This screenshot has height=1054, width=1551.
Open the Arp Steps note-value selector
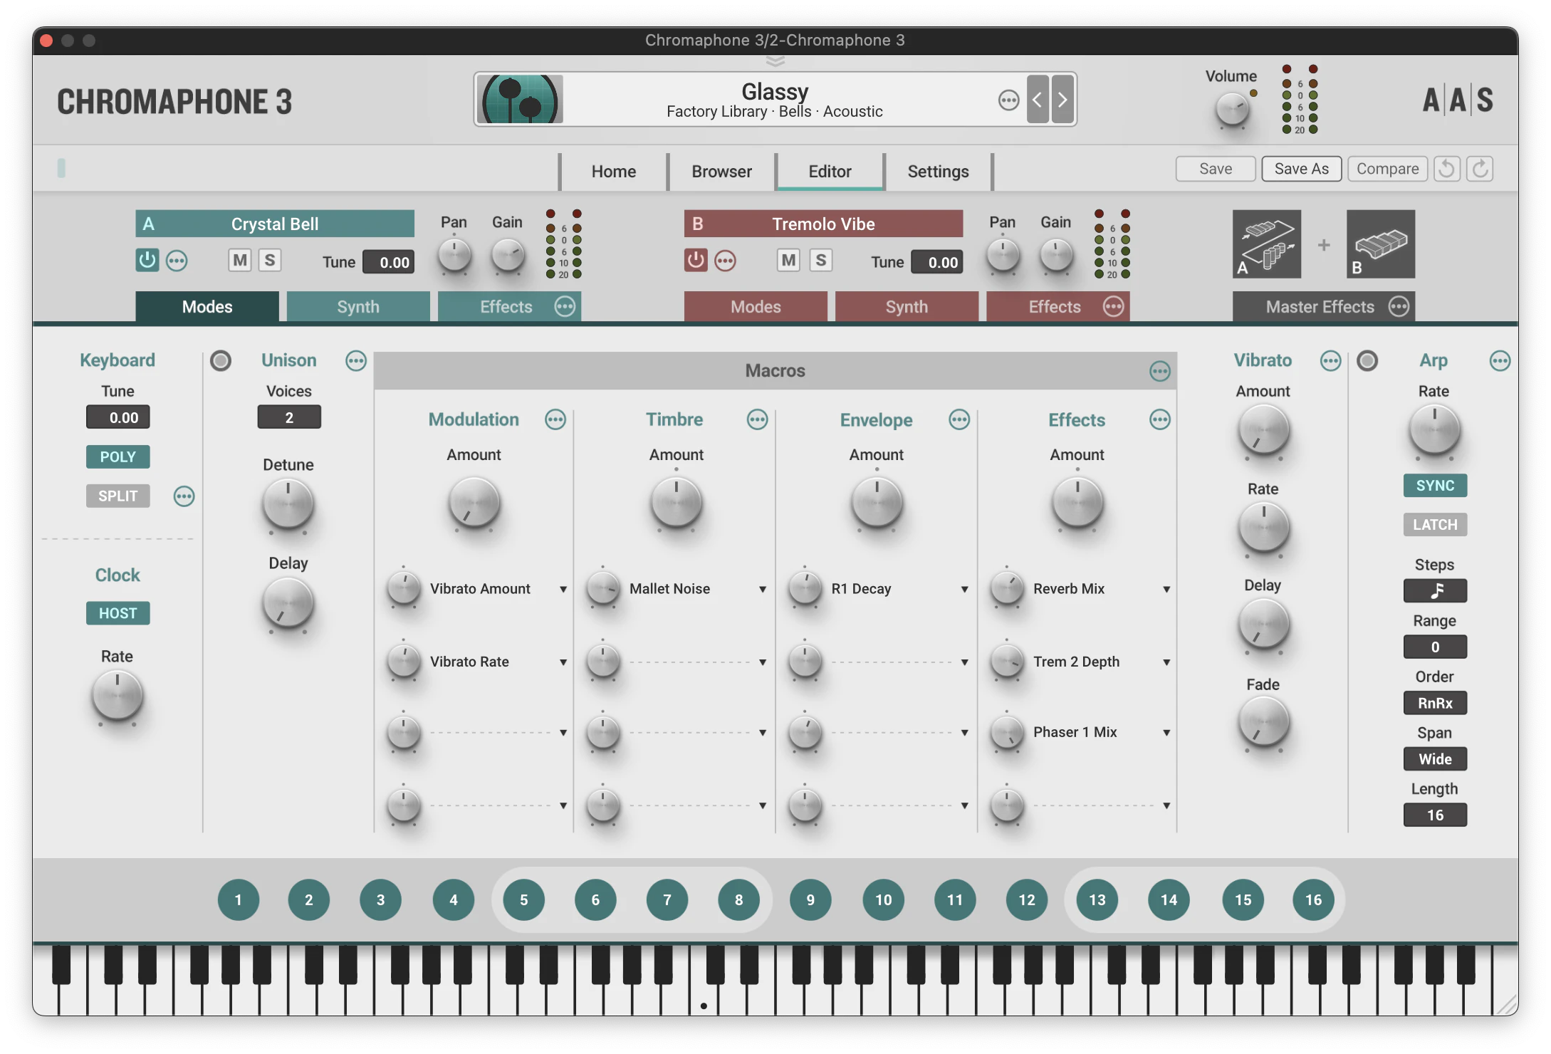tap(1435, 590)
